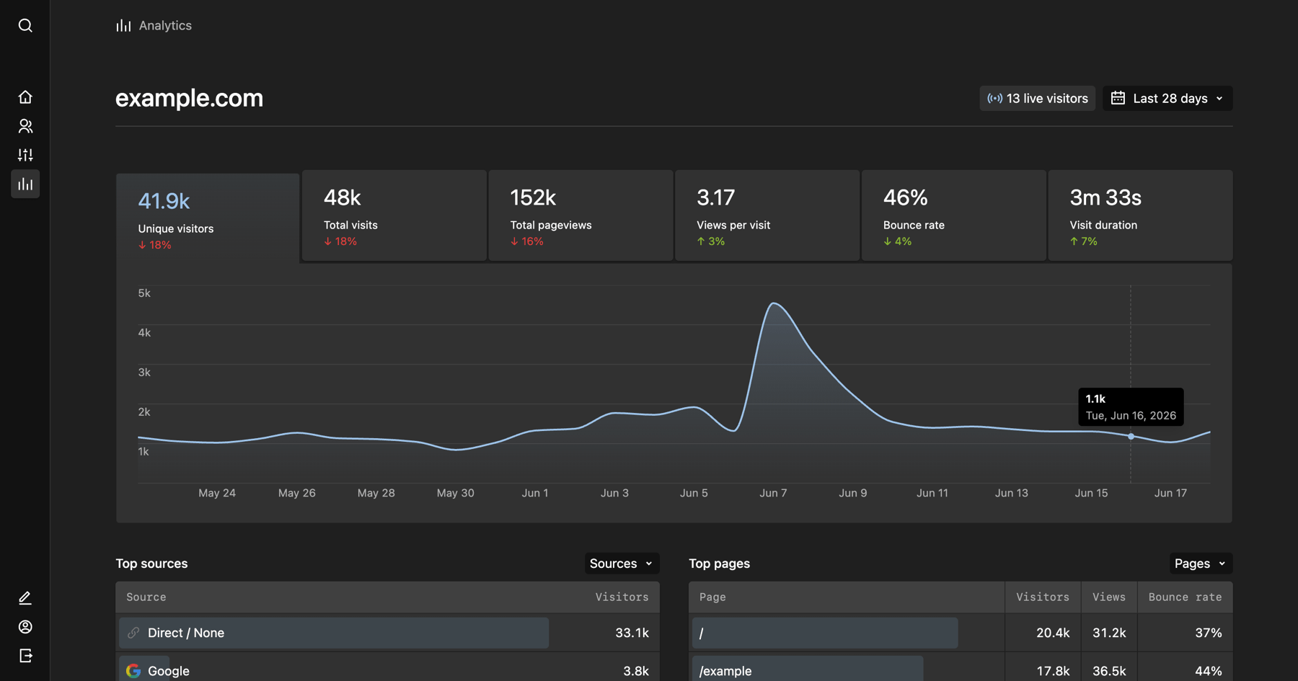Click the Top pages heading
Screen dimensions: 1298x681
pos(719,564)
